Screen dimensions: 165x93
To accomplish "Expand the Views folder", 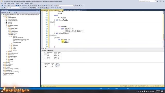I will (7, 52).
